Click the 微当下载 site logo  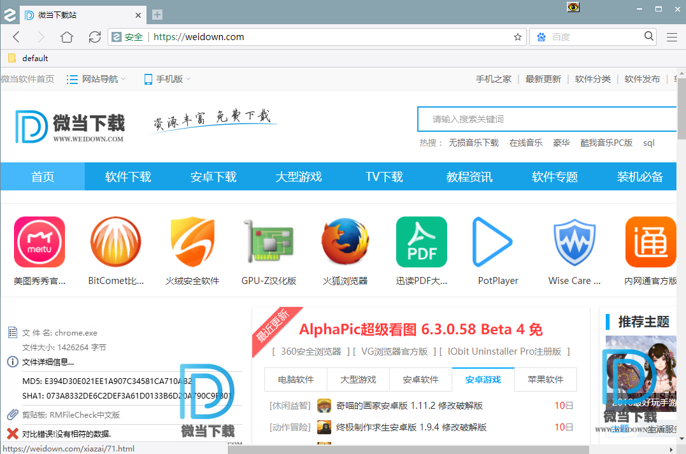(70, 127)
